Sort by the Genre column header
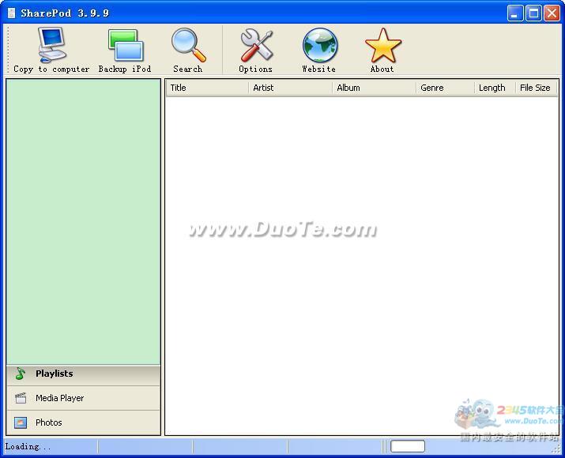 [445, 88]
